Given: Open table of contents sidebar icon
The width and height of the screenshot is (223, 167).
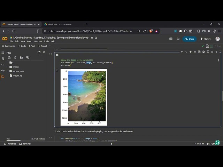Looking at the screenshot, I should pos(3,53).
